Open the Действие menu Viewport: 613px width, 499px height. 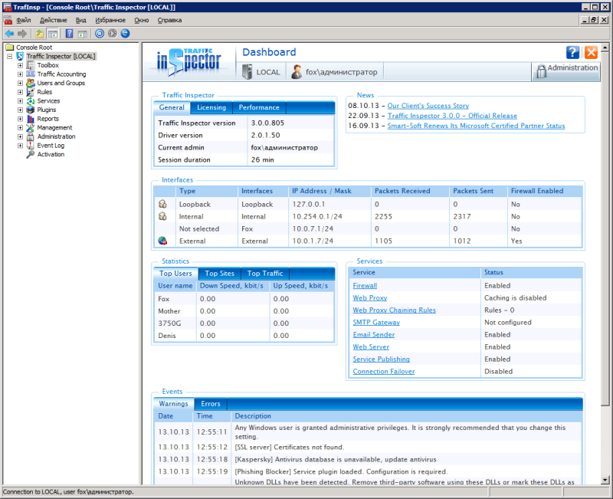53,20
